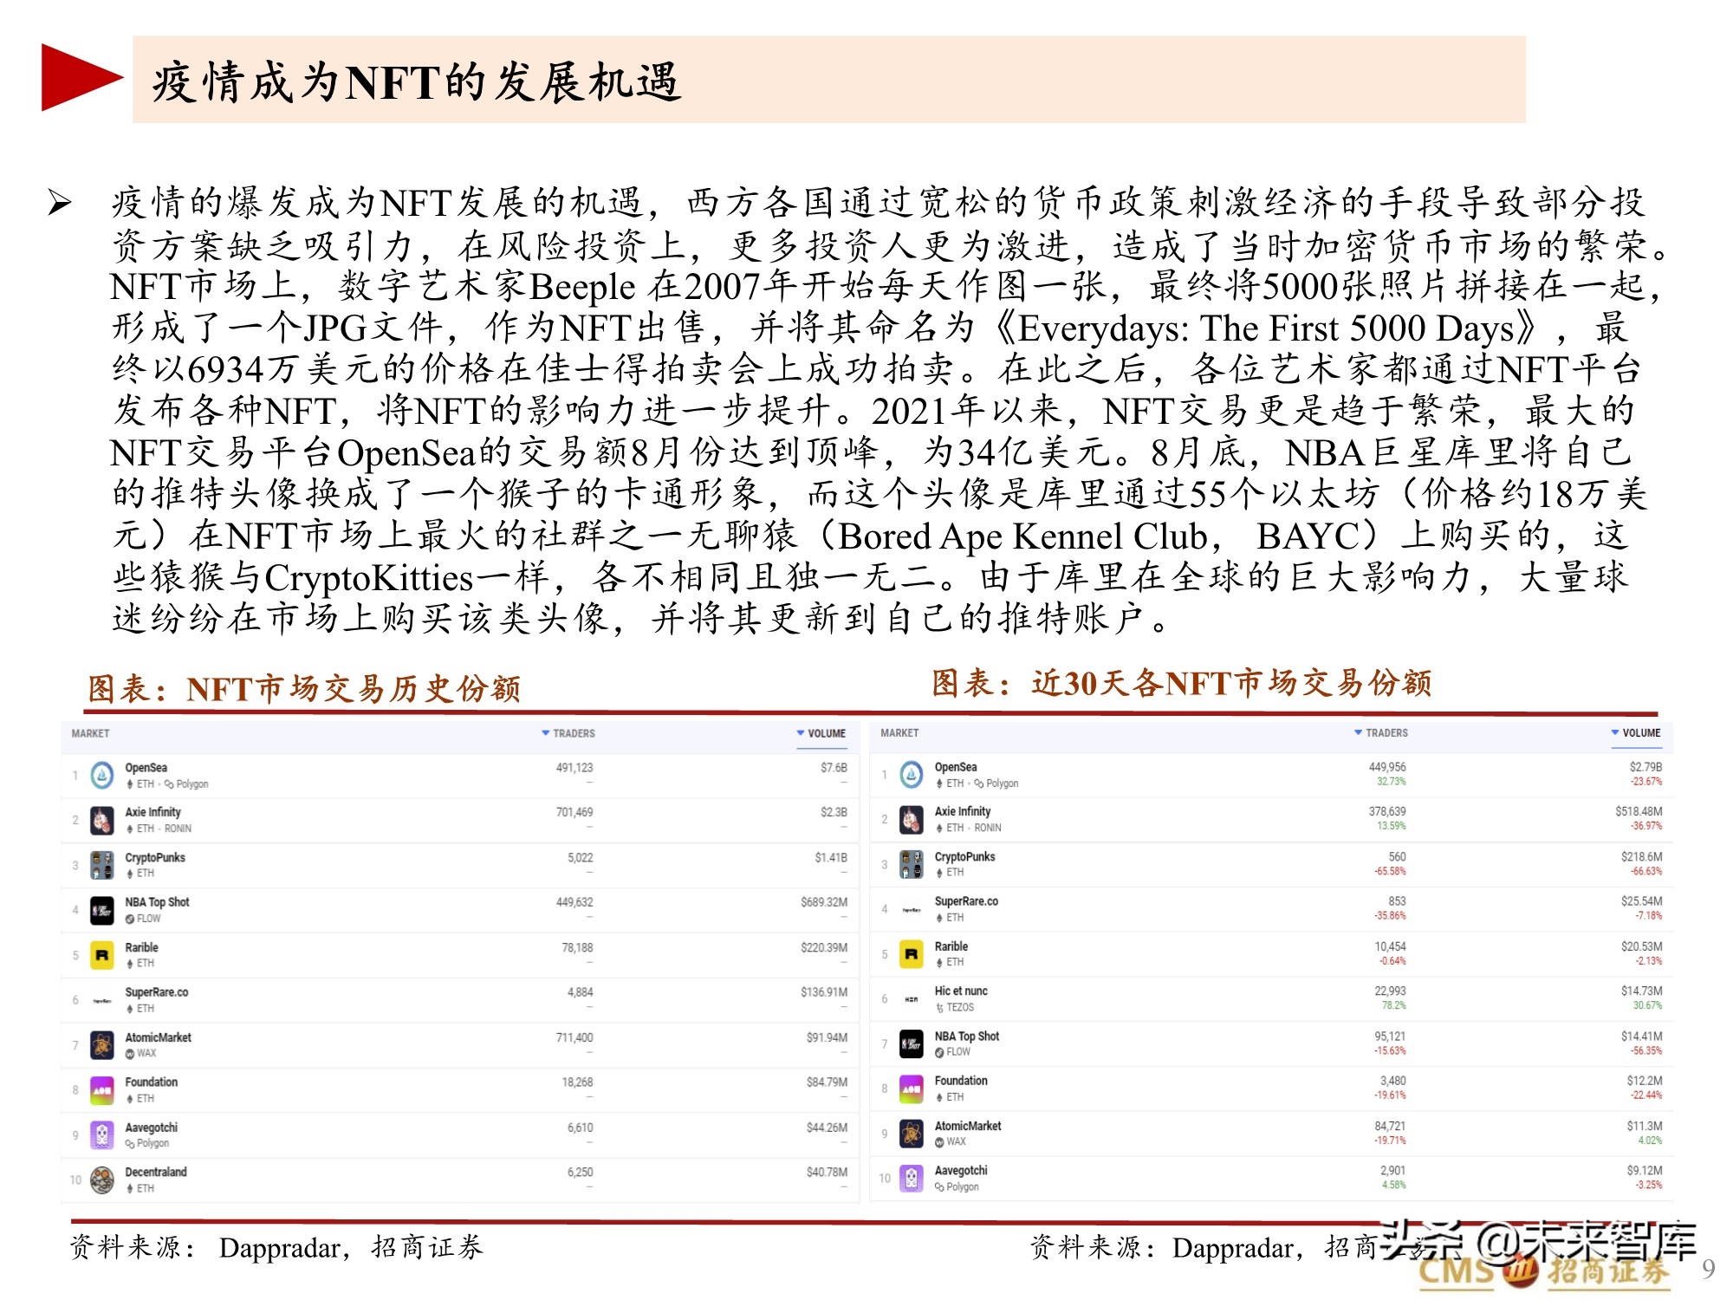Click the OpenSea logo in the right table
The height and width of the screenshot is (1300, 1733).
click(x=912, y=774)
